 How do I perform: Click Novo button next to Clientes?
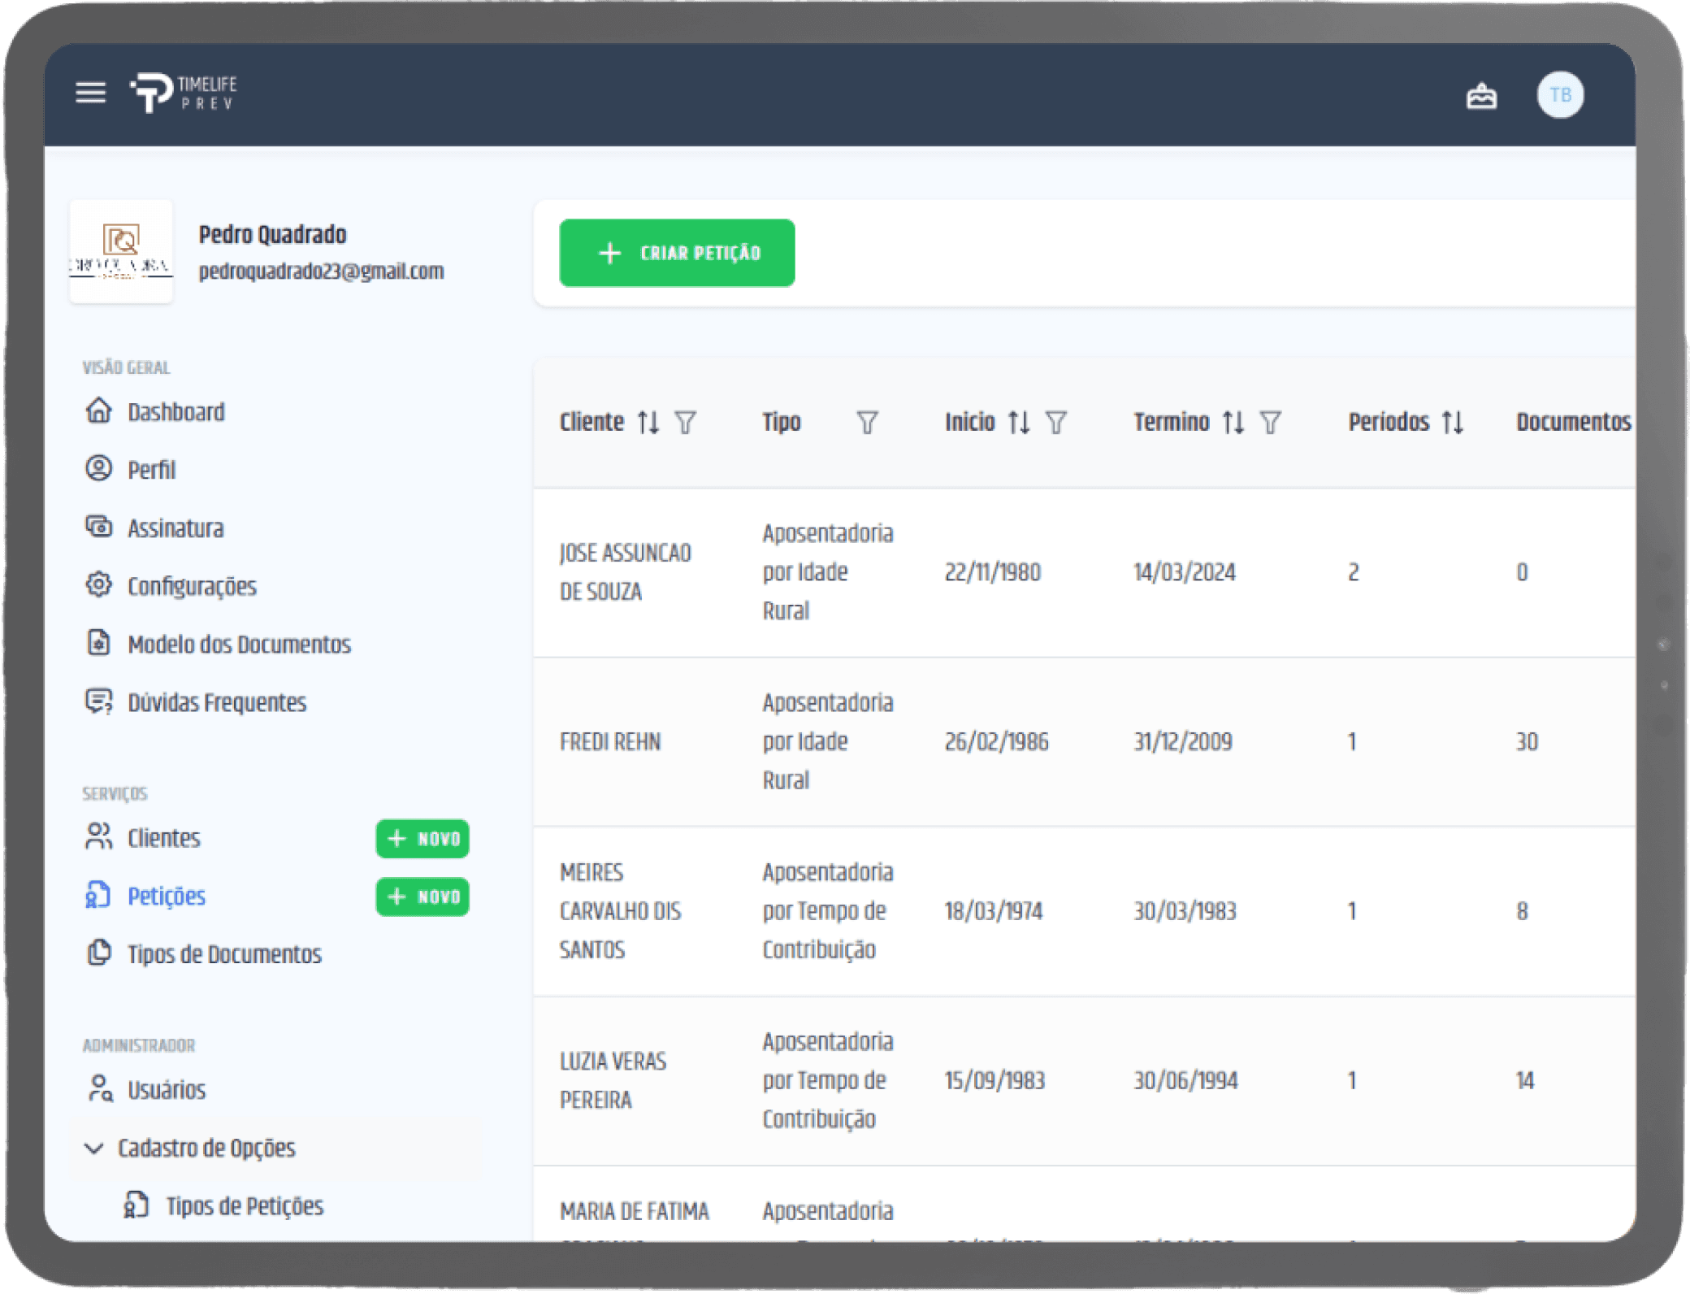[x=422, y=838]
